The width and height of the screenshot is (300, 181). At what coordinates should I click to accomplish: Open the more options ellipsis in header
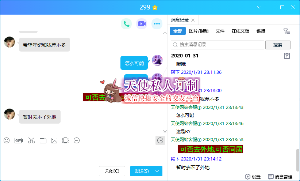157,24
